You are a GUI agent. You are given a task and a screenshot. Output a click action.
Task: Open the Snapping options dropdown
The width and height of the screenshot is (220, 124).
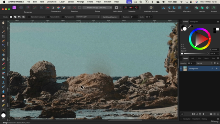coord(140,8)
